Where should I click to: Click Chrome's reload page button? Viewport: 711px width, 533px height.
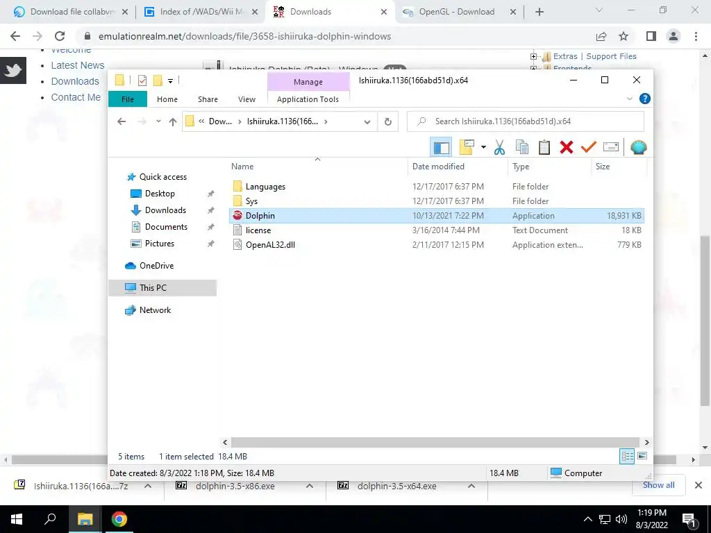pos(60,36)
